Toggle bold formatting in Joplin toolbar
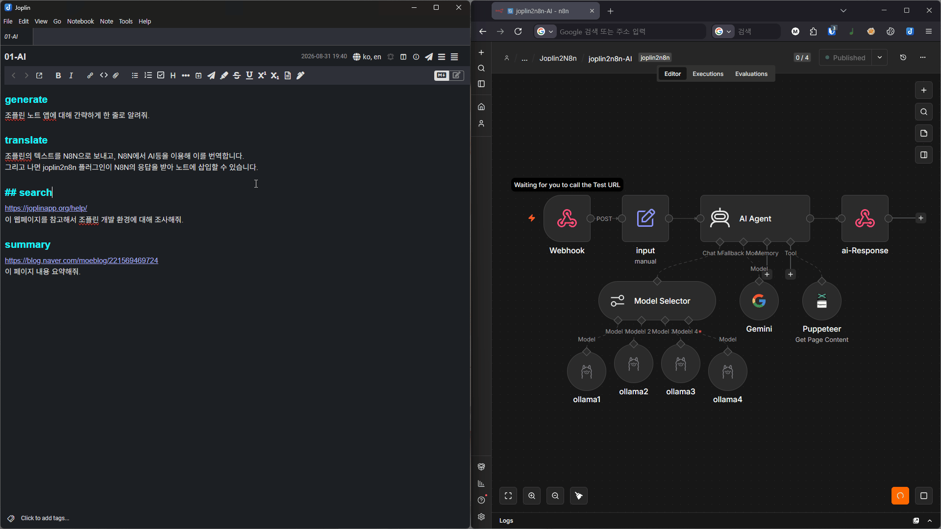941x529 pixels. (58, 75)
